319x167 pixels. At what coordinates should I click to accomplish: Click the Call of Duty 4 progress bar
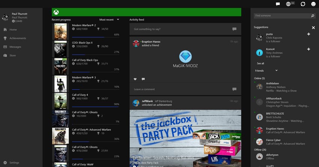pyautogui.click(x=95, y=107)
